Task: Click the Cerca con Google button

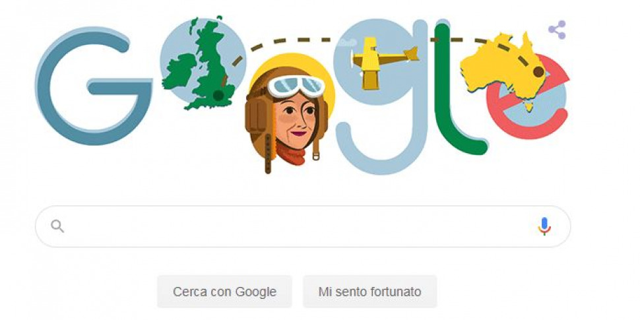Action: tap(224, 292)
